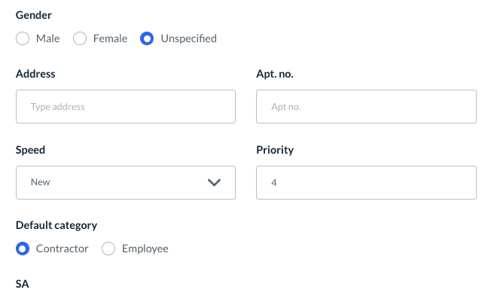Viewport: 494px width, 302px height.
Task: Click the Employee option text label
Action: [145, 249]
